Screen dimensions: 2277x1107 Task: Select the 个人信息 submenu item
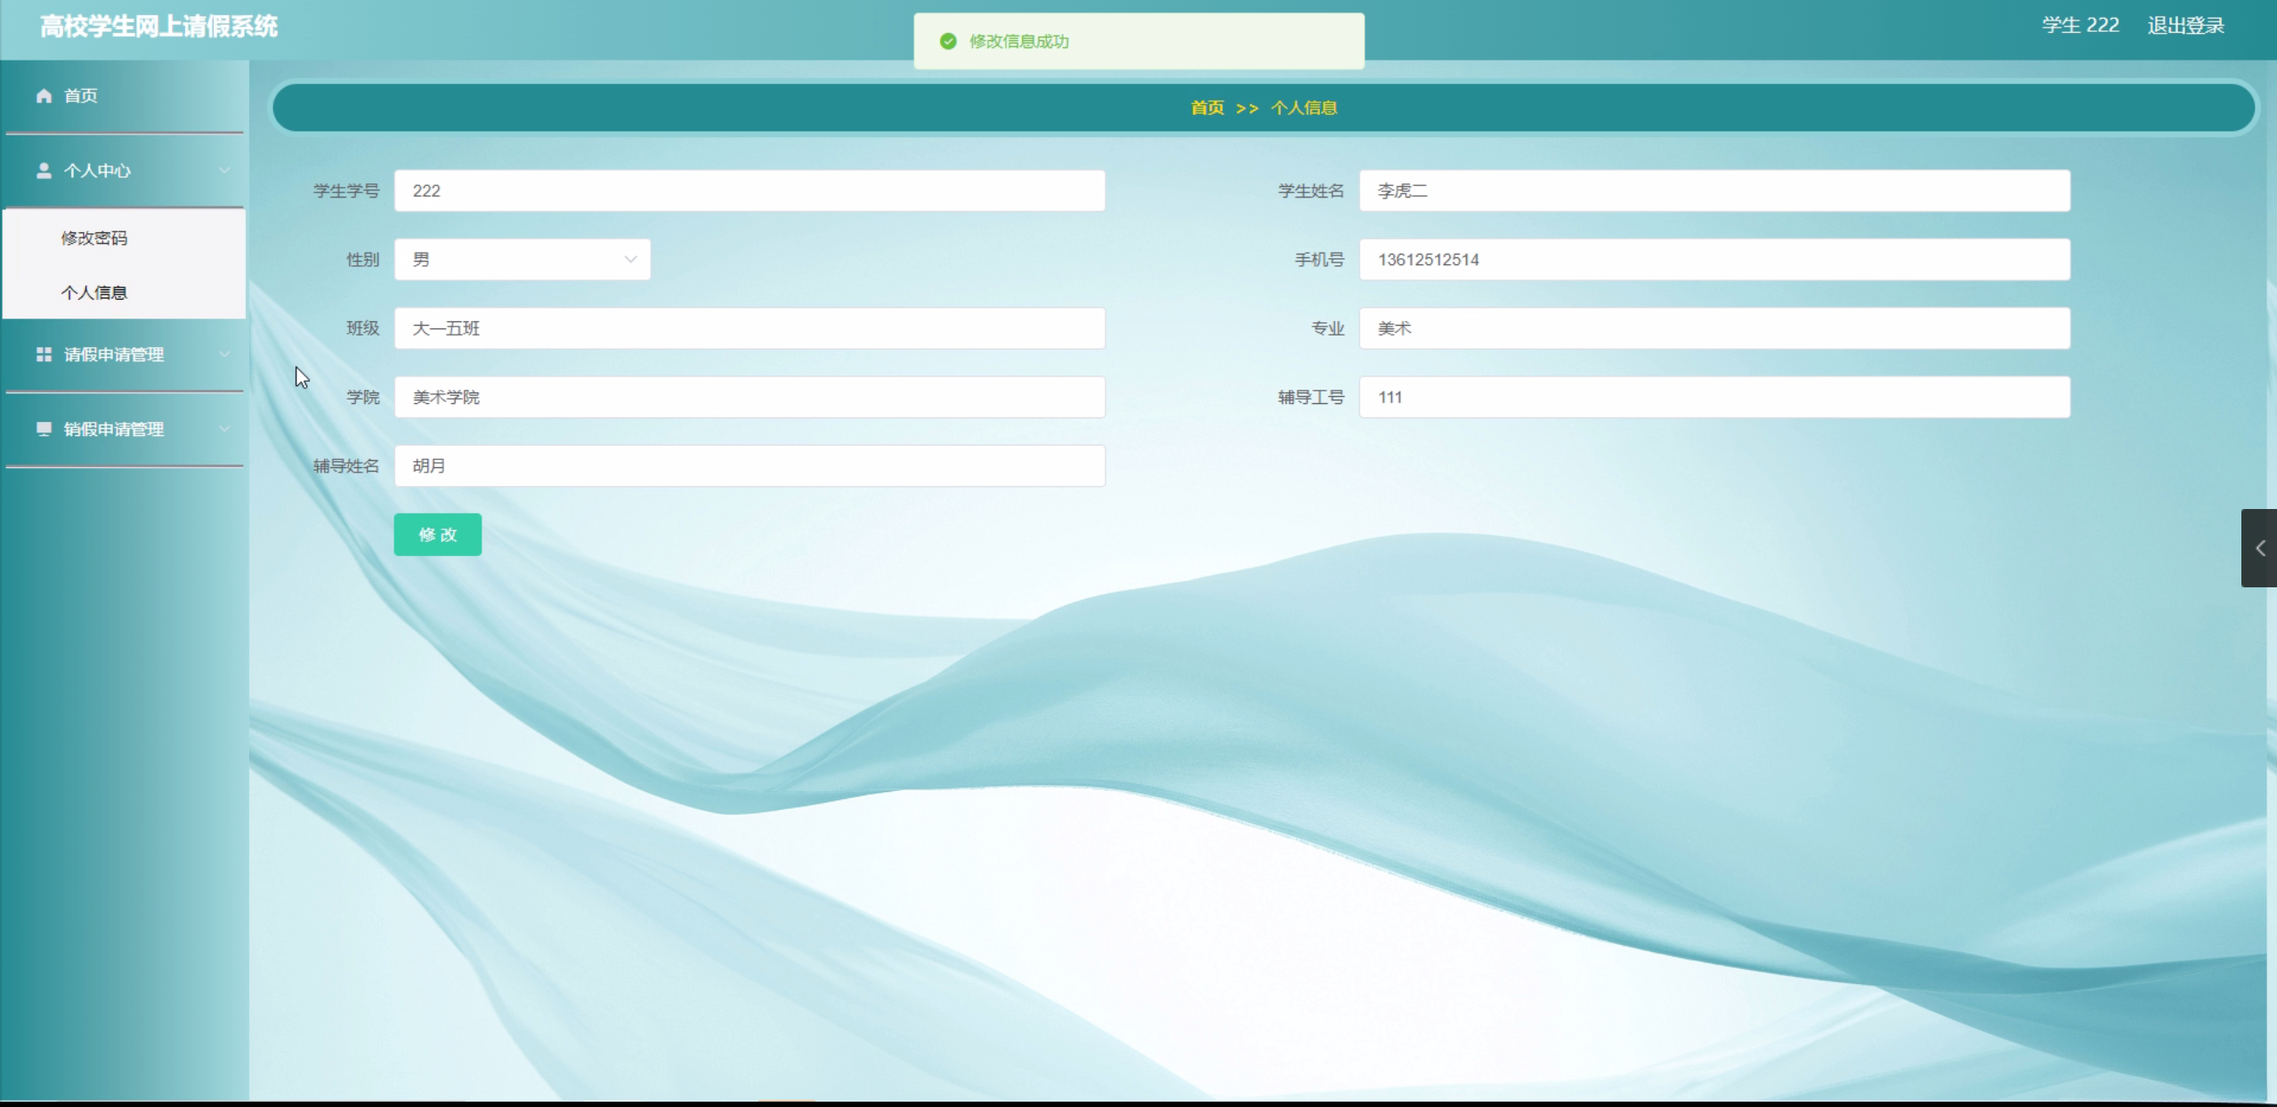point(94,293)
